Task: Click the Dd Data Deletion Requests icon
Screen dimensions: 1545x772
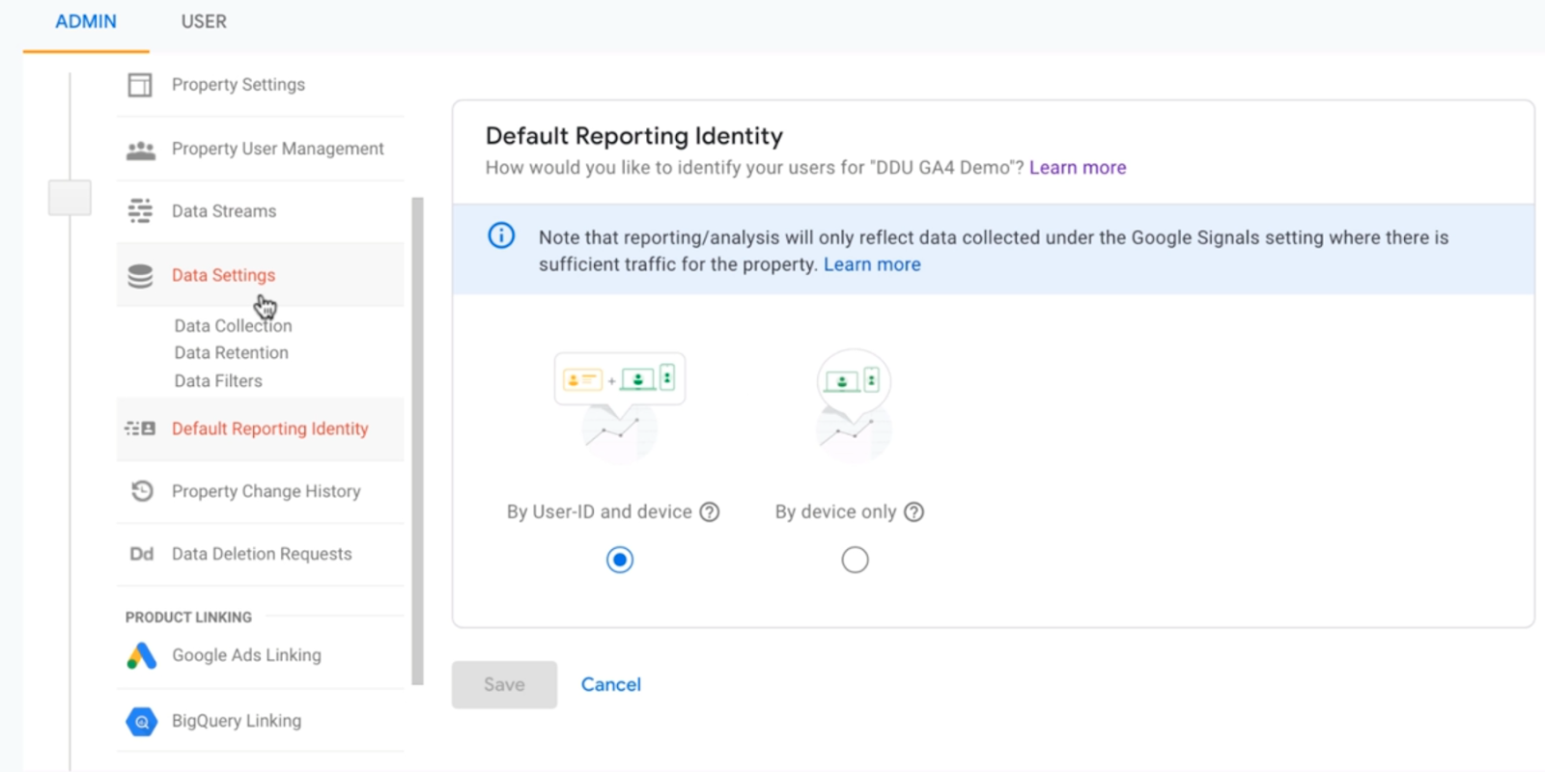Action: [141, 554]
